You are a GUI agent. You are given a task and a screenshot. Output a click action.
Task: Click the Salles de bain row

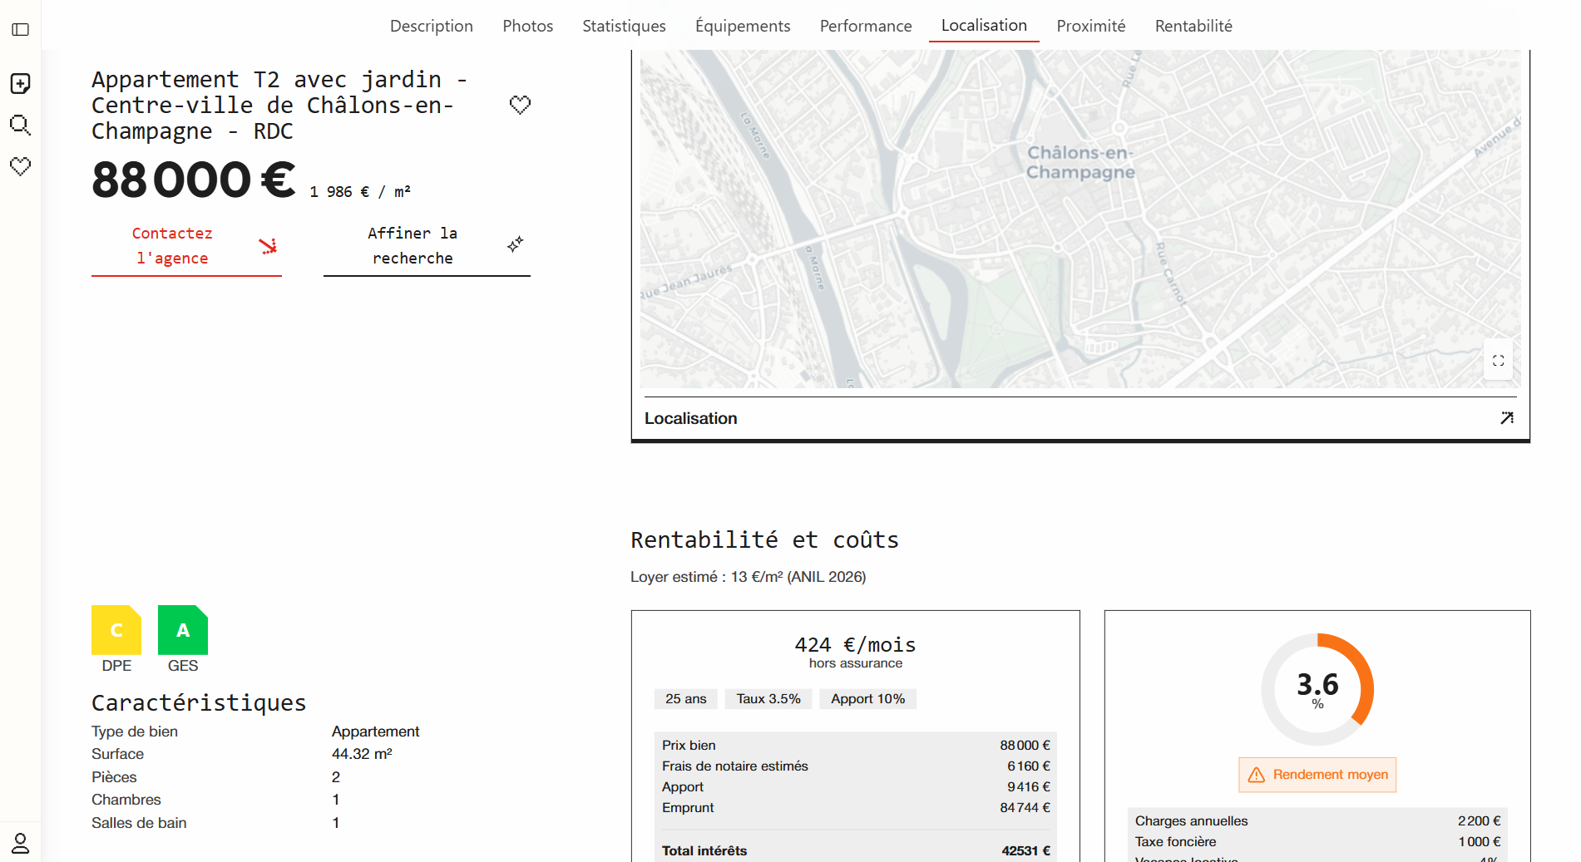pos(311,823)
